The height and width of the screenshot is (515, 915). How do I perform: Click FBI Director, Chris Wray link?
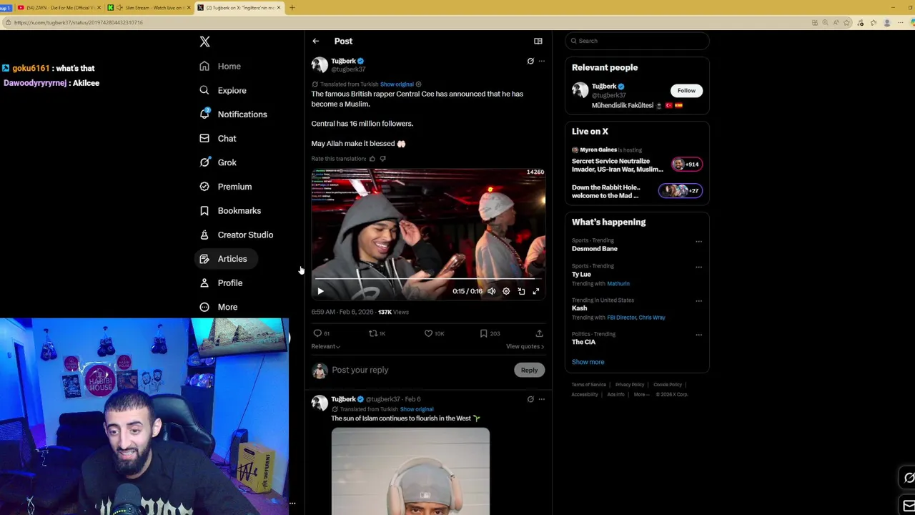(x=636, y=318)
